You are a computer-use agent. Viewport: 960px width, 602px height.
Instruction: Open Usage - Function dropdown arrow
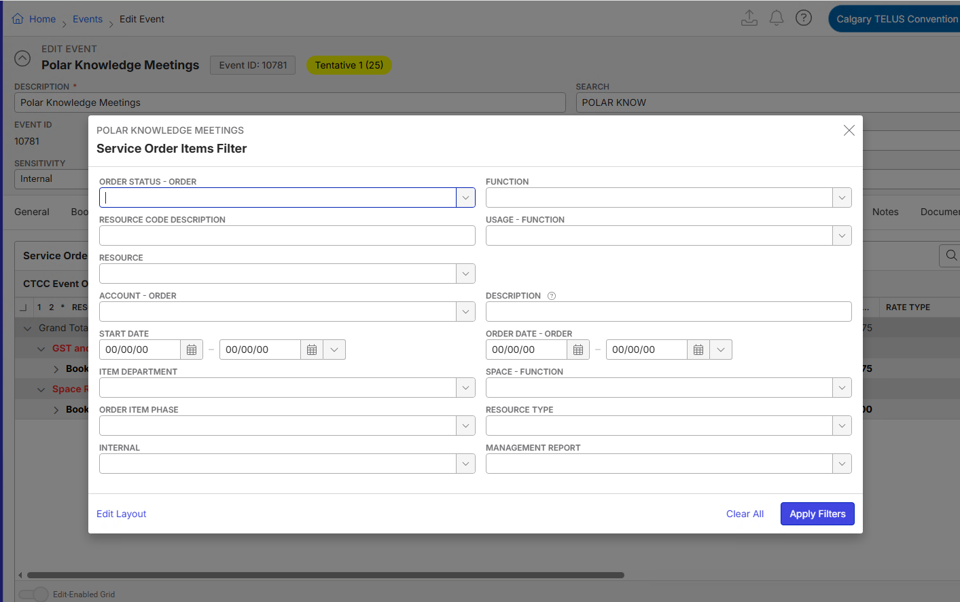842,236
